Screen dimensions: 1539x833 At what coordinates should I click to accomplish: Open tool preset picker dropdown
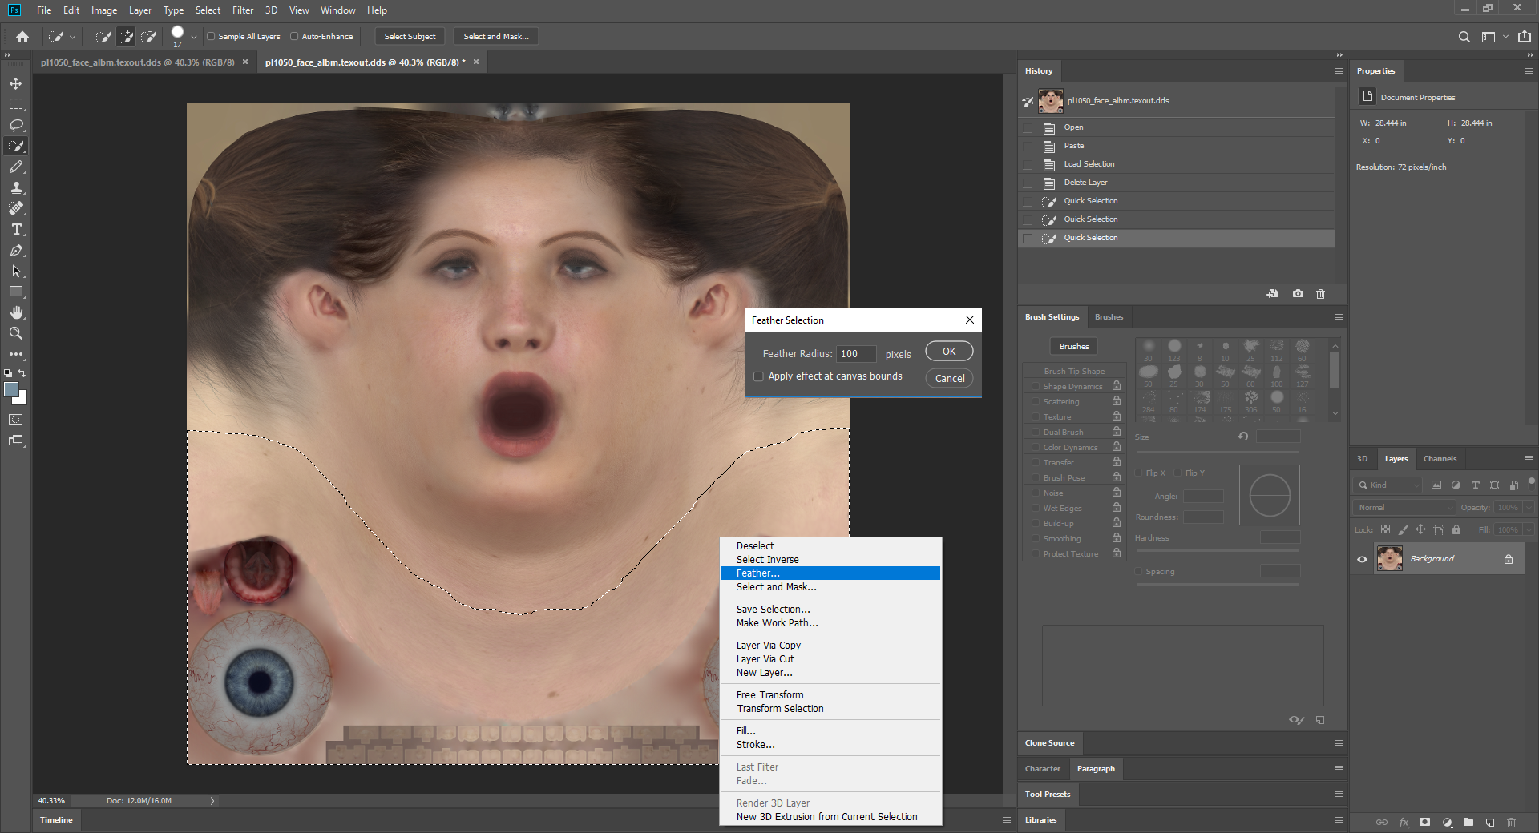click(x=72, y=37)
